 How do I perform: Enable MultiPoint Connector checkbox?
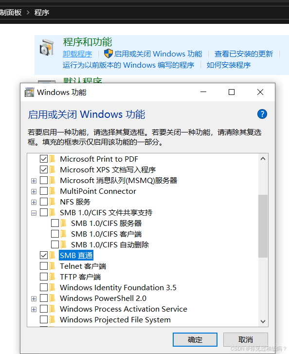44,191
